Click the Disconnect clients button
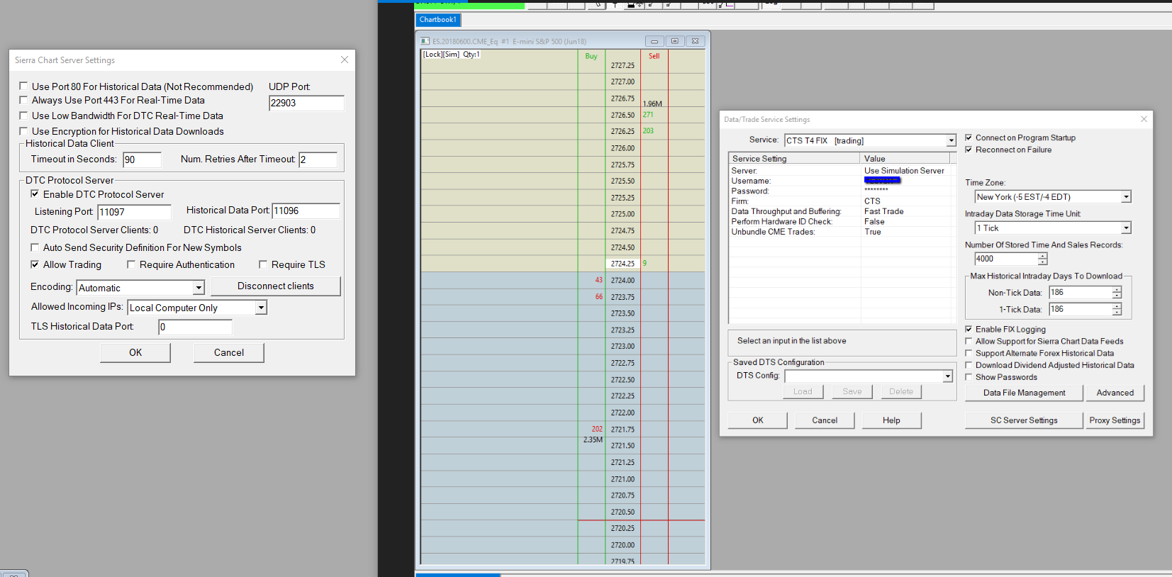1172x577 pixels. pos(276,286)
